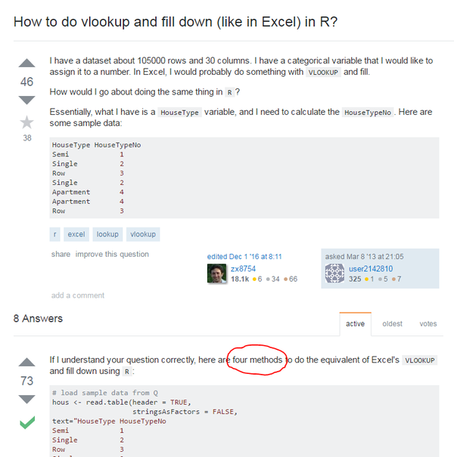Visit user2142810's profile name link
This screenshot has height=457, width=454.
pos(371,269)
